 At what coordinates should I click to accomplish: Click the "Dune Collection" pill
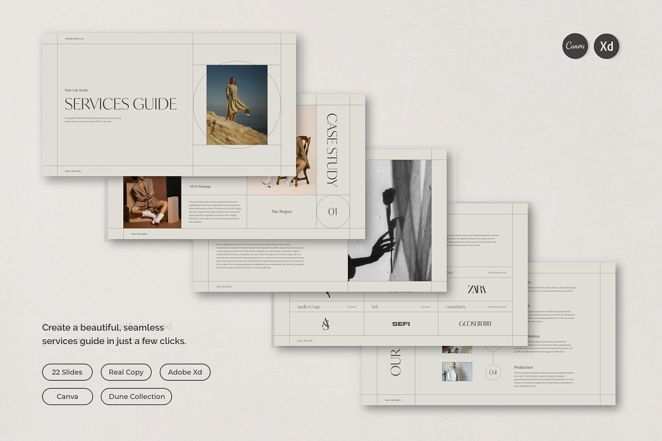point(136,396)
